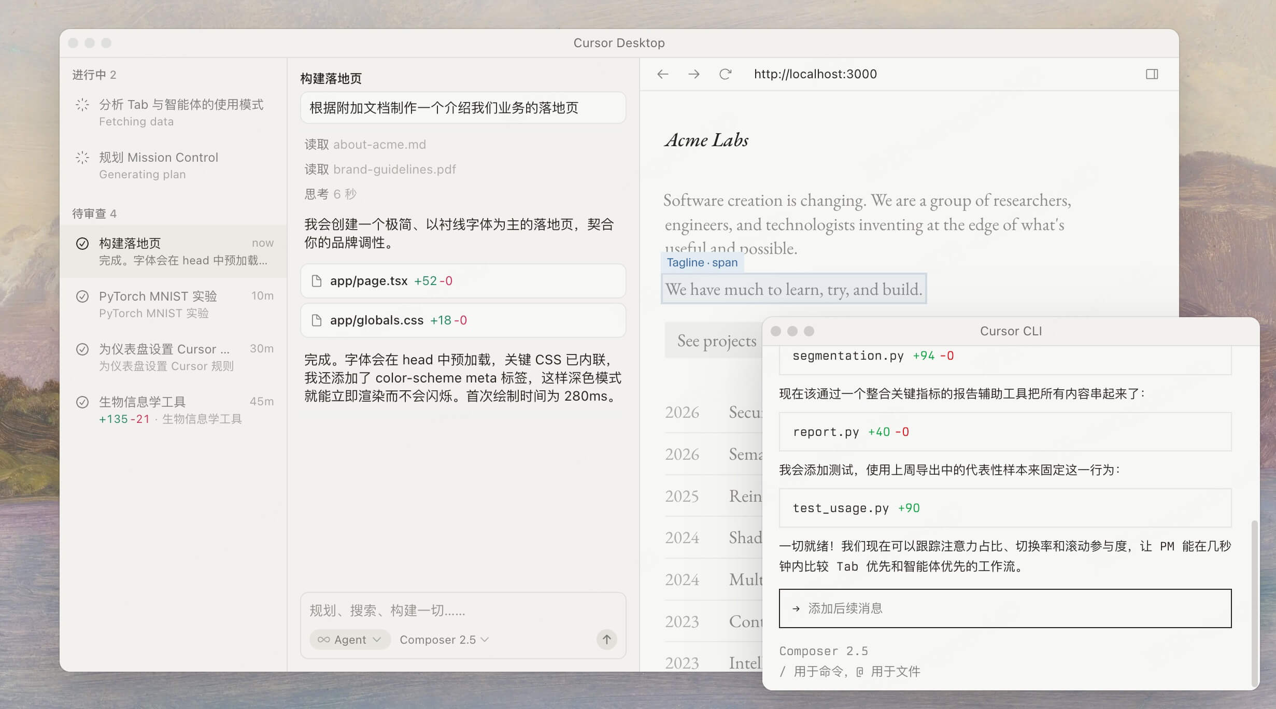Select the tagline 'We have much to learn' span
1276x709 pixels.
(x=793, y=289)
